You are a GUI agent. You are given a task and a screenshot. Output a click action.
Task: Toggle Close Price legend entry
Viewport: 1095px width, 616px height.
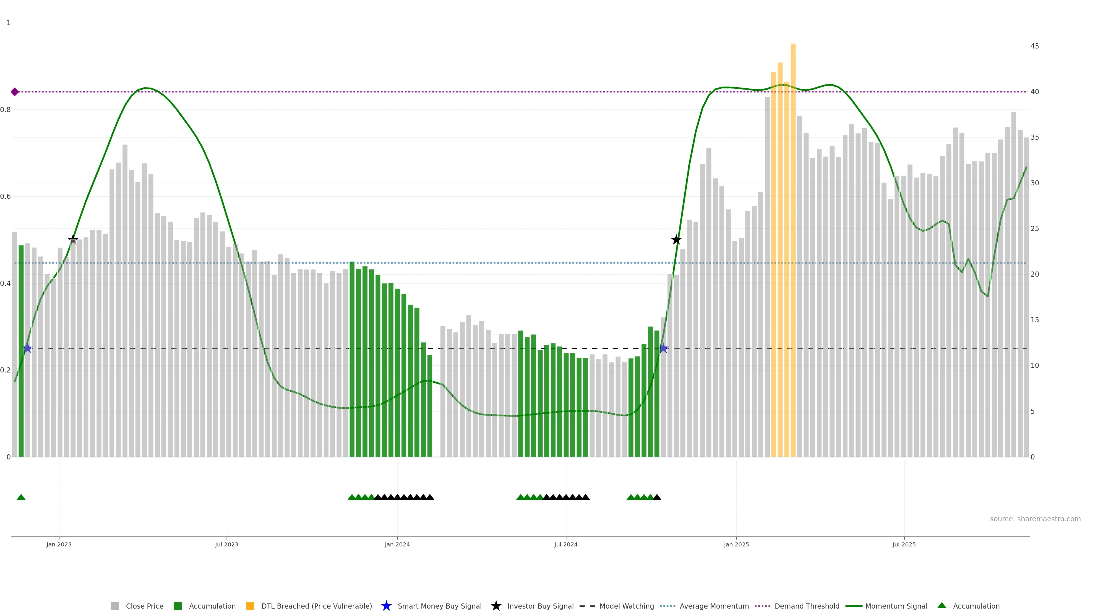click(144, 606)
